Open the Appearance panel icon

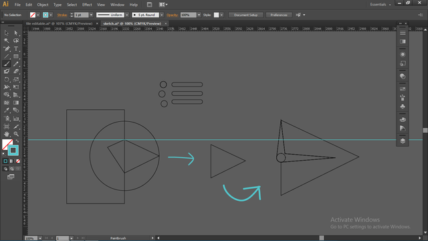(403, 55)
